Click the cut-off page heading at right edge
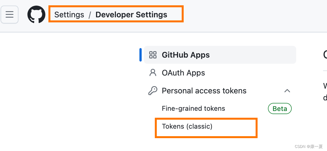Viewport: 327px width, 151px height. [x=325, y=55]
